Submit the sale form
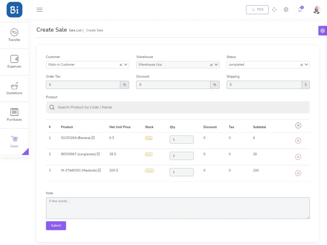Screen dimensions: 327x245 56,226
